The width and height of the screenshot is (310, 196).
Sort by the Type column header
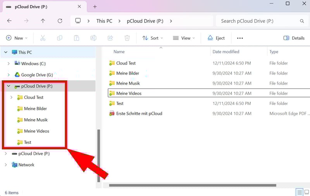point(274,52)
